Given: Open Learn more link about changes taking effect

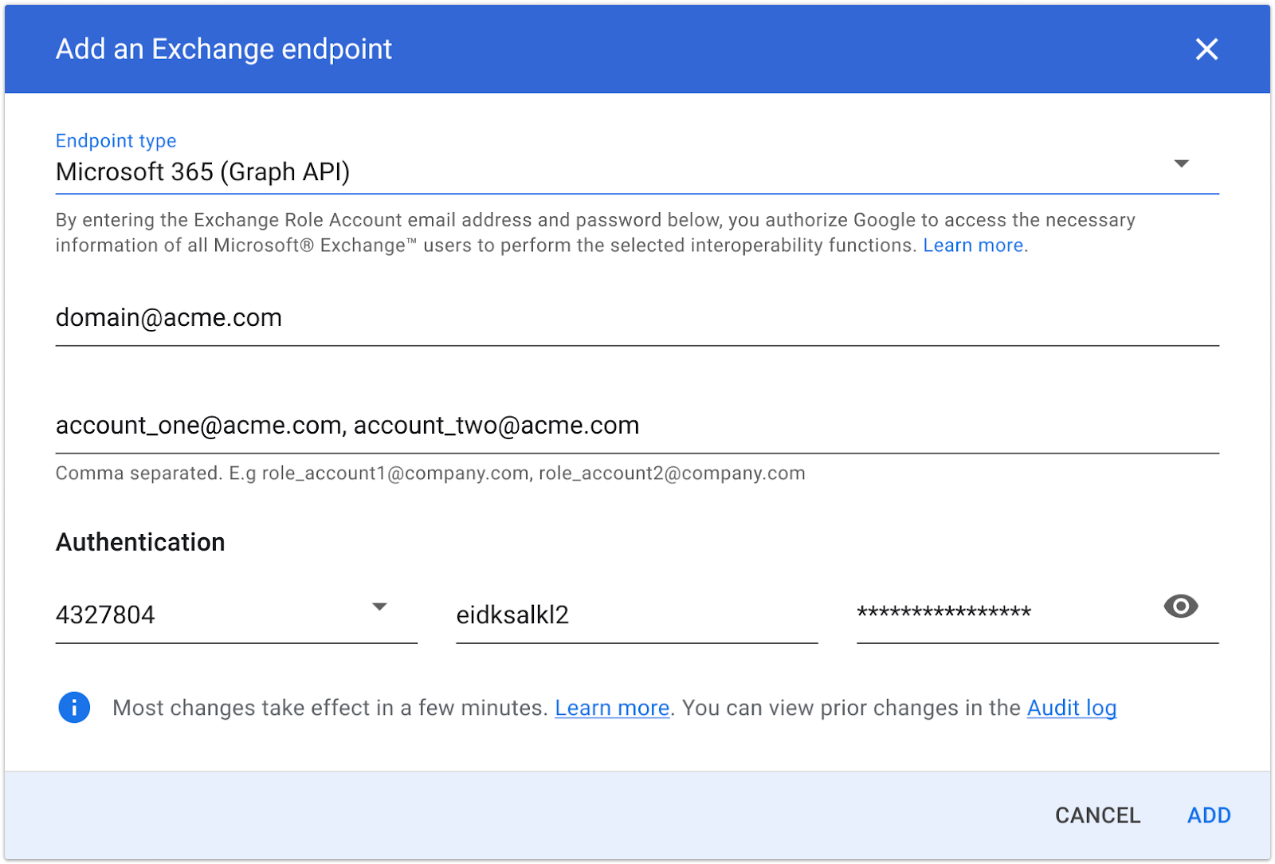Looking at the screenshot, I should click(x=612, y=708).
